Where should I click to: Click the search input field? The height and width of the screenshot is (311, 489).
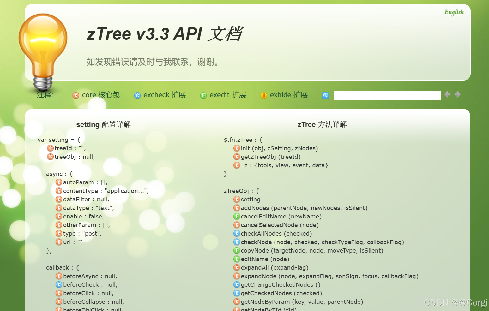pos(387,95)
